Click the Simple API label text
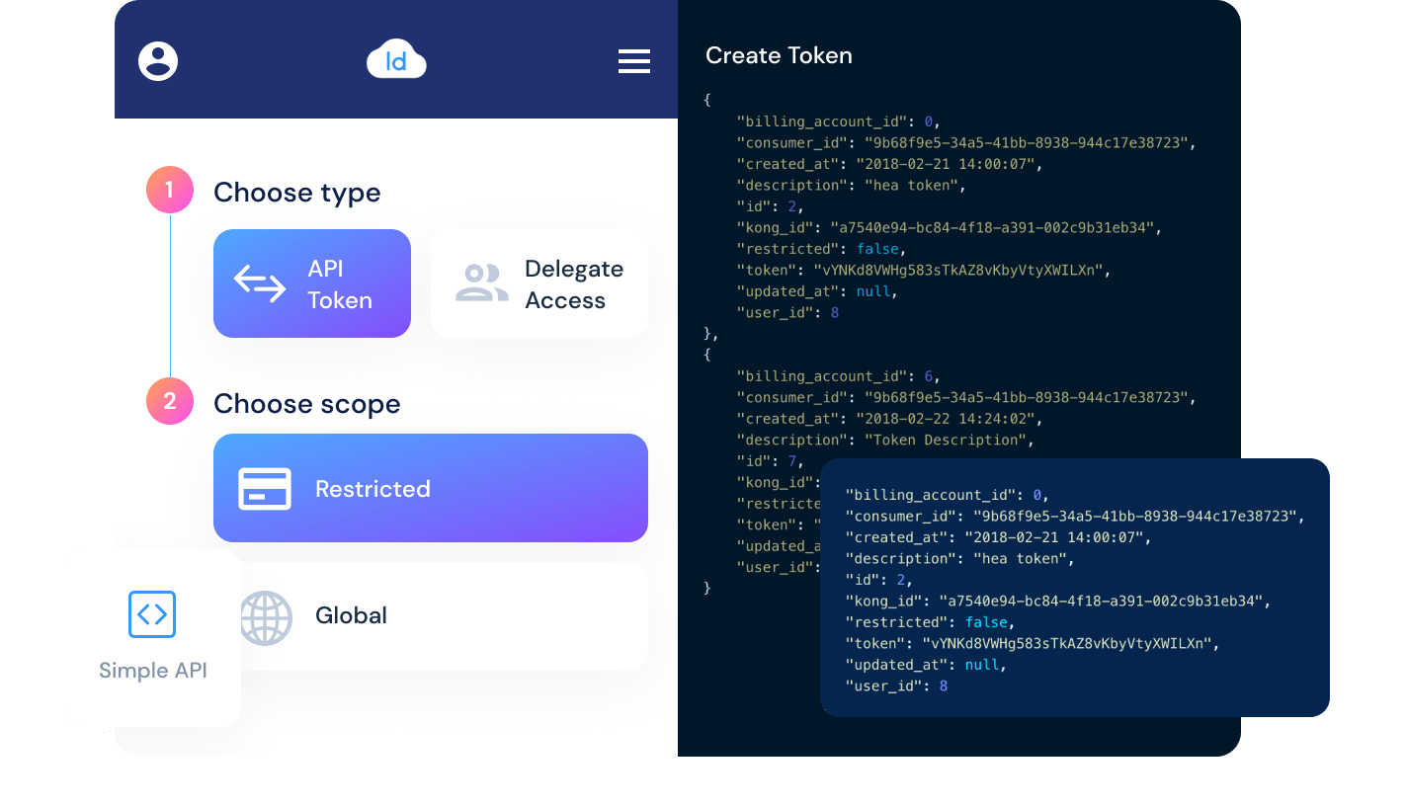This screenshot has width=1407, height=806. [153, 671]
